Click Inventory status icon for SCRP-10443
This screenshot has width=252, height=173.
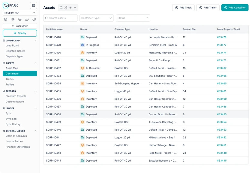[82, 153]
